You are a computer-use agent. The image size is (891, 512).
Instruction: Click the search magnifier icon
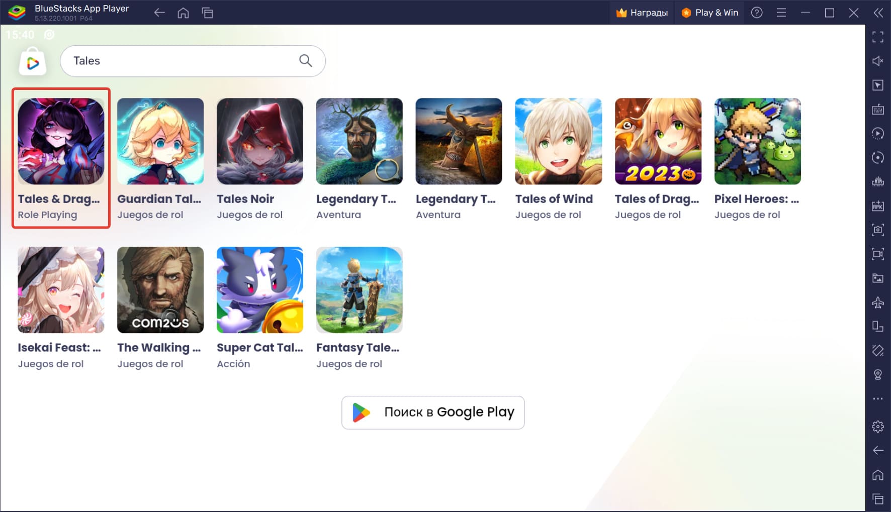[305, 61]
